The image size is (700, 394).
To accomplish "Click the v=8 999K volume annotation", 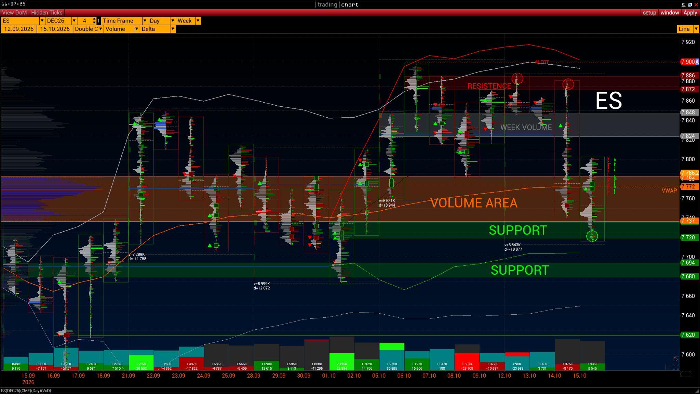I will click(x=262, y=284).
